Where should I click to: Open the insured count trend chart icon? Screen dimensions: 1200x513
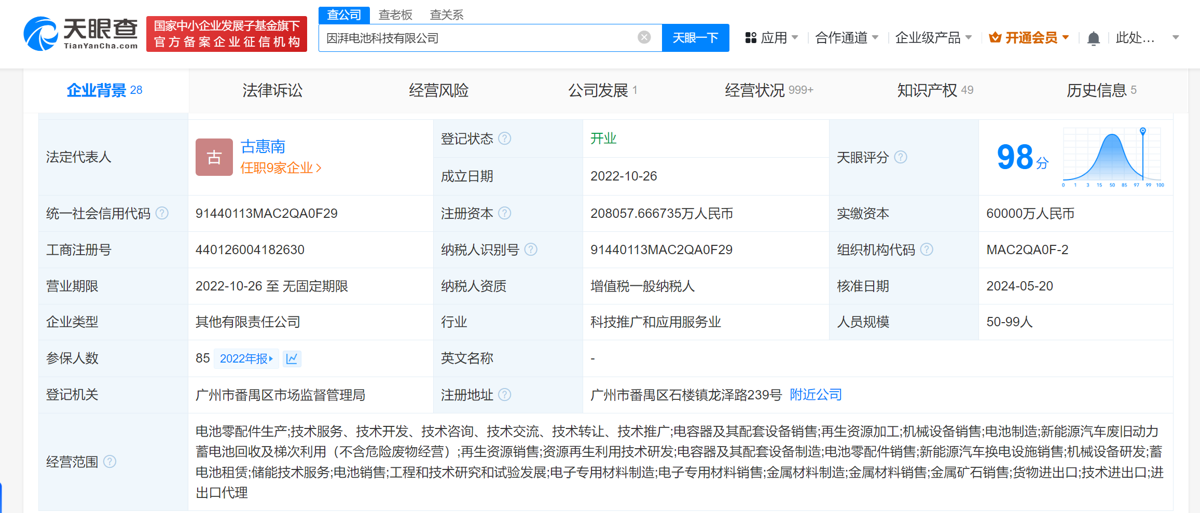[x=292, y=358]
